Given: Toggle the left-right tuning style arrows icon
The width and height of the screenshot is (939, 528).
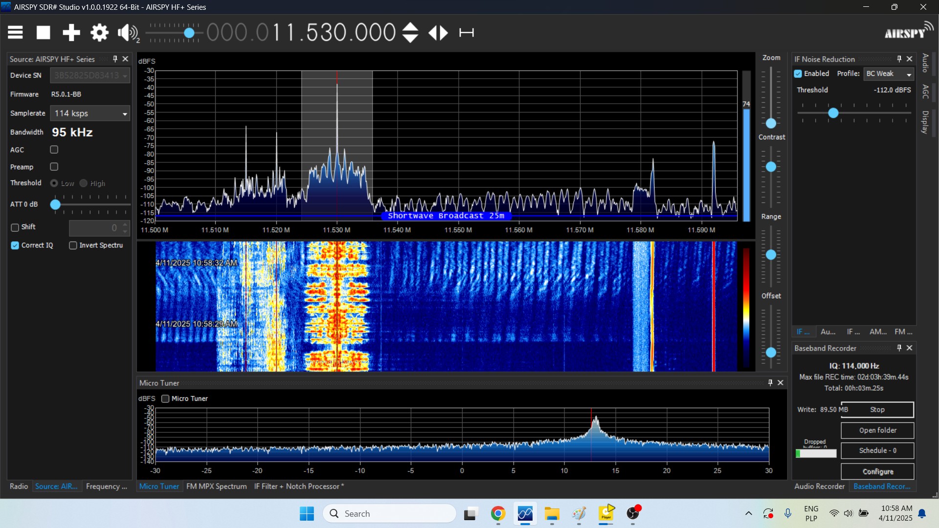Looking at the screenshot, I should click(438, 33).
